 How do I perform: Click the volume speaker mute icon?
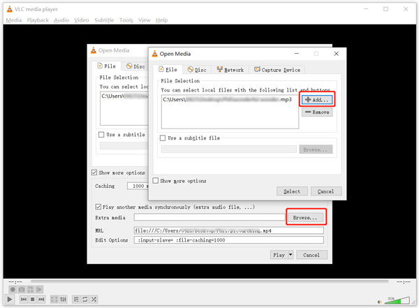click(379, 302)
